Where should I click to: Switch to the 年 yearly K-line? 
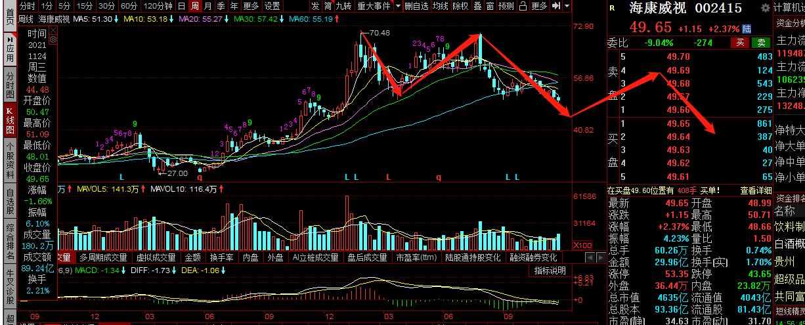(x=234, y=6)
